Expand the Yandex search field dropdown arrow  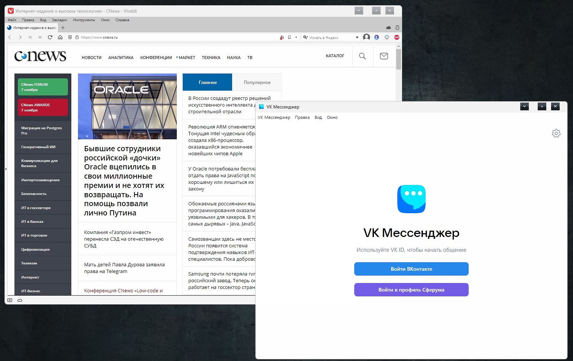pyautogui.click(x=357, y=37)
